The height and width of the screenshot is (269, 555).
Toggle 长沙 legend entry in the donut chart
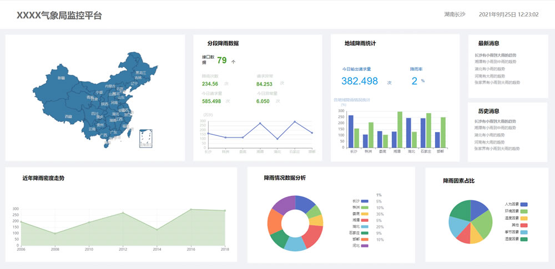pyautogui.click(x=364, y=201)
